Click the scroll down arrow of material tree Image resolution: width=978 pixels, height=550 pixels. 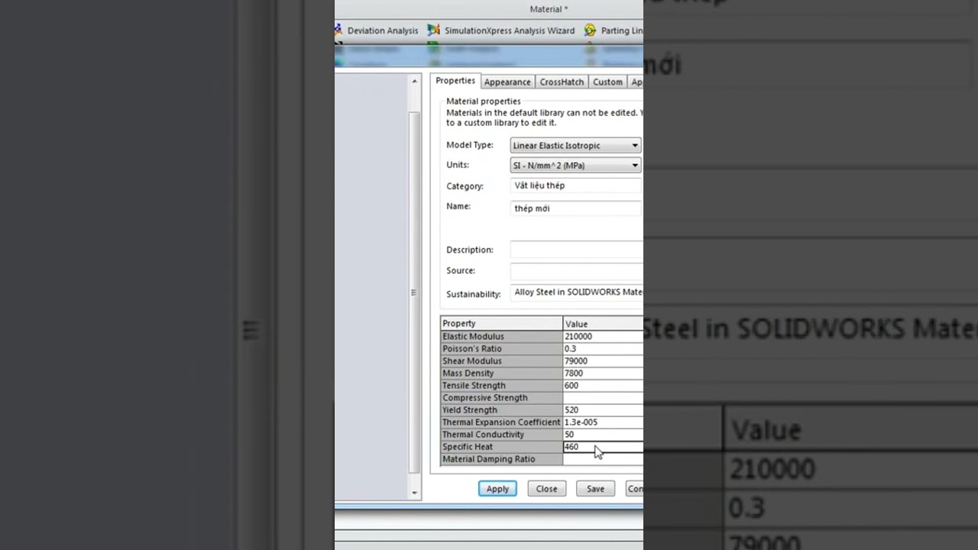(x=415, y=493)
